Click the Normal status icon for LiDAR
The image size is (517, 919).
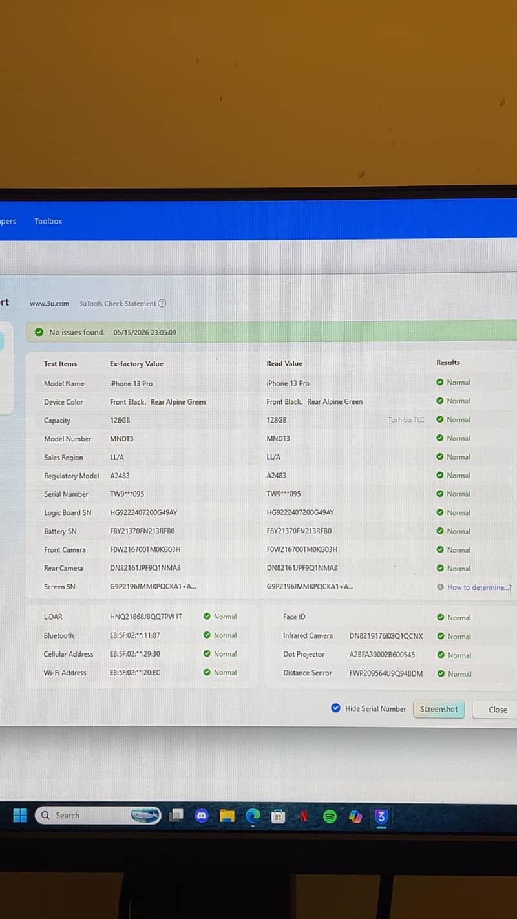207,617
